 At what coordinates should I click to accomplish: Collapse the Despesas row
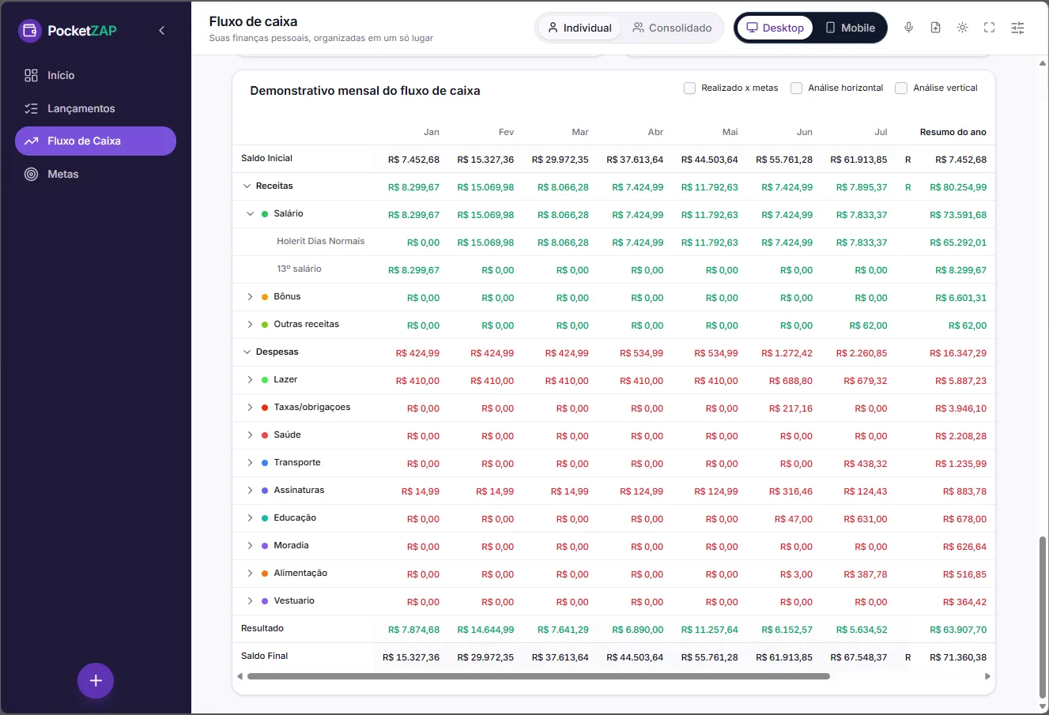tap(247, 352)
